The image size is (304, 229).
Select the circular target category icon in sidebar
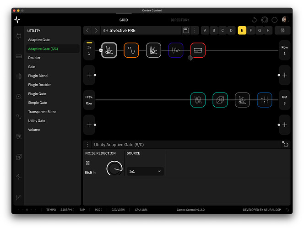point(19,96)
